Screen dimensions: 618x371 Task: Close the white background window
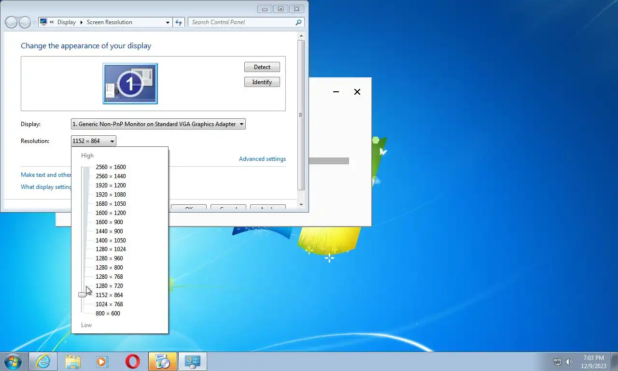pyautogui.click(x=357, y=92)
